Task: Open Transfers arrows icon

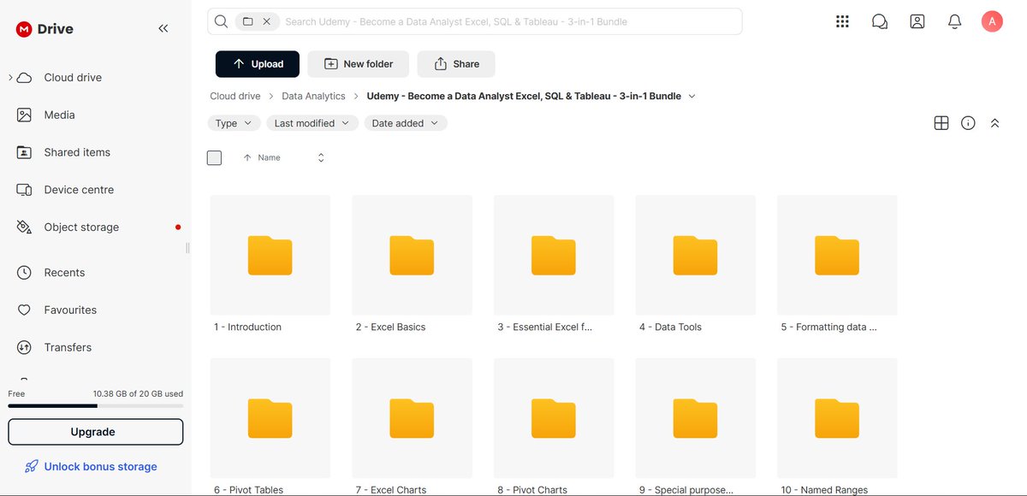Action: point(25,347)
